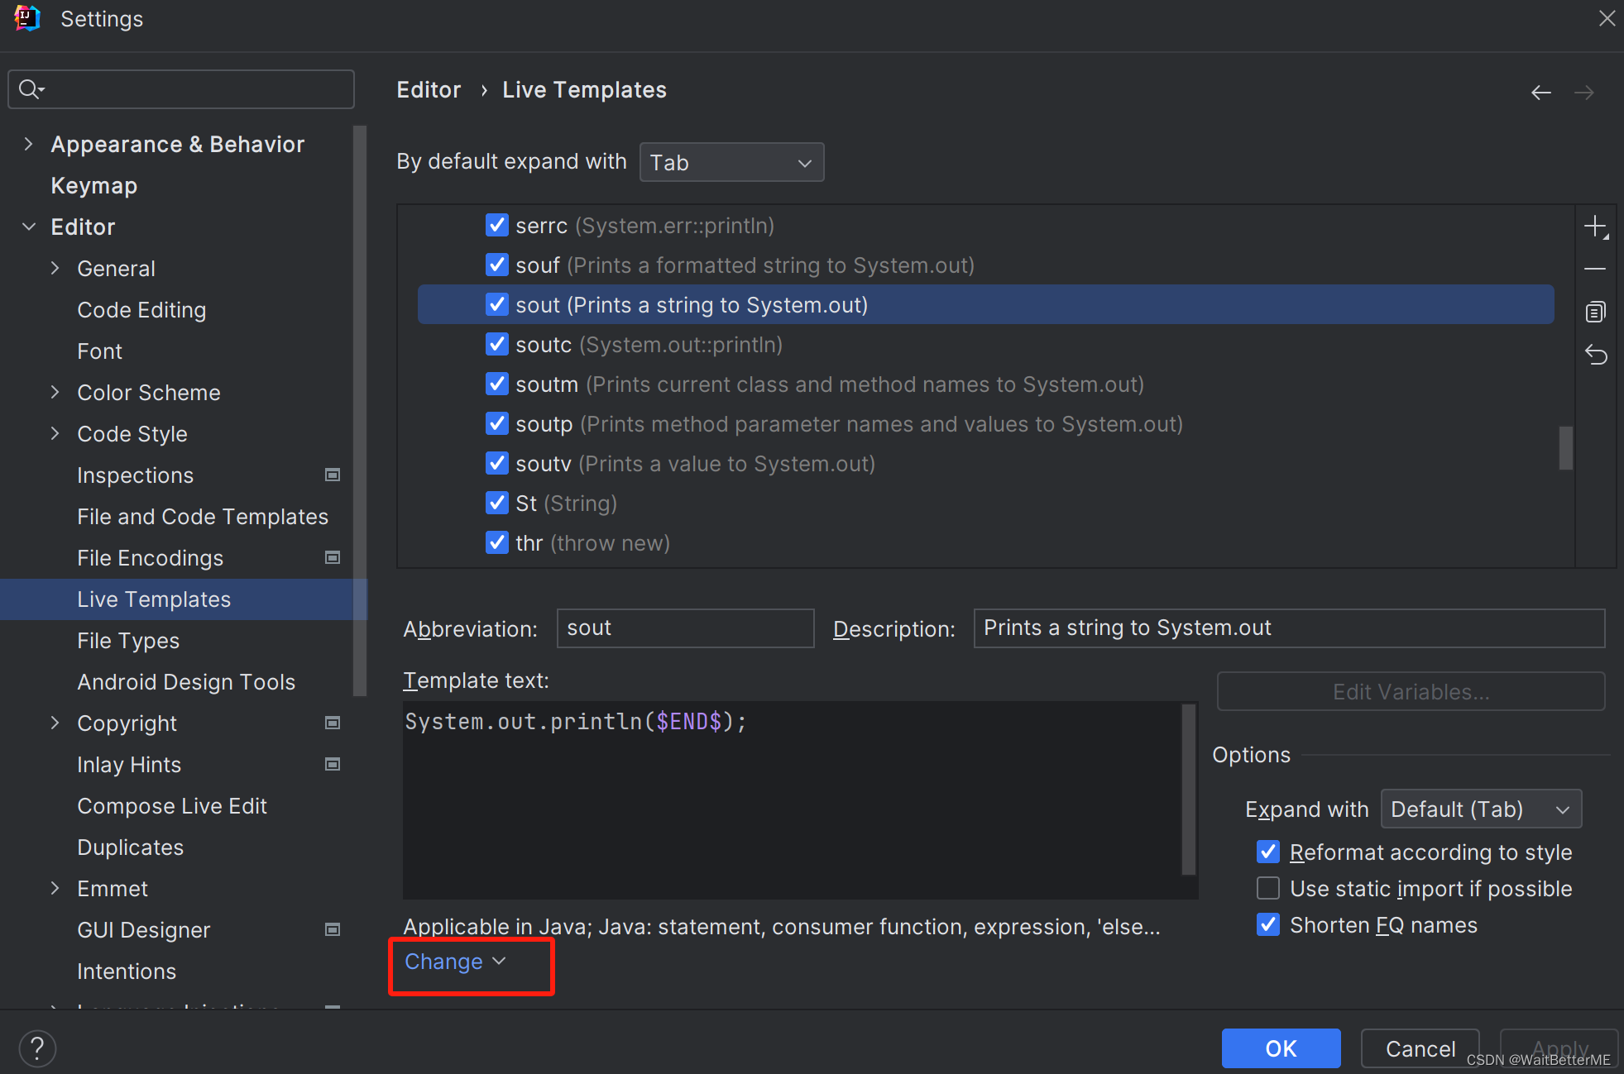
Task: Click the Copyright project-level settings icon
Action: pos(333,723)
